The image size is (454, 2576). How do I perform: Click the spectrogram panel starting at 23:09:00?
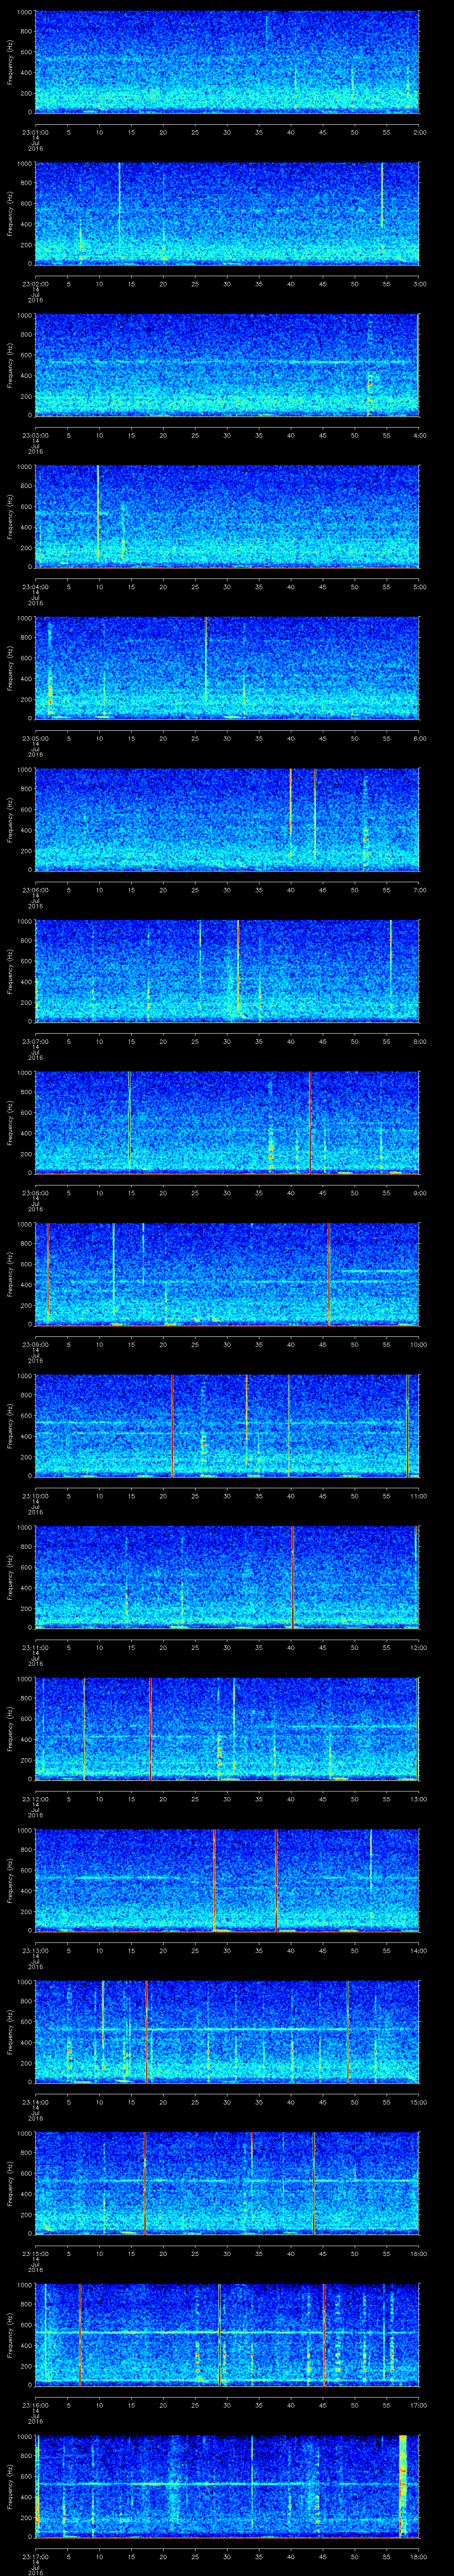pos(227,1274)
